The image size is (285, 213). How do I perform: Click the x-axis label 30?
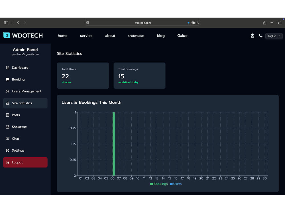pyautogui.click(x=265, y=178)
